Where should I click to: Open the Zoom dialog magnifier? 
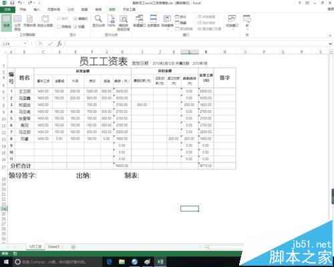click(98, 21)
